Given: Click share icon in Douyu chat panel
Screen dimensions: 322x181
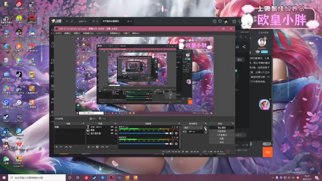Looking at the screenshot, I should point(244,47).
